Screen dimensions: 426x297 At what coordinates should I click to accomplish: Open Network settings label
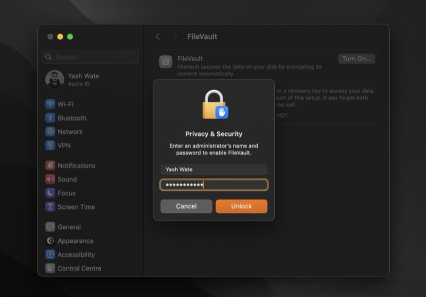70,132
